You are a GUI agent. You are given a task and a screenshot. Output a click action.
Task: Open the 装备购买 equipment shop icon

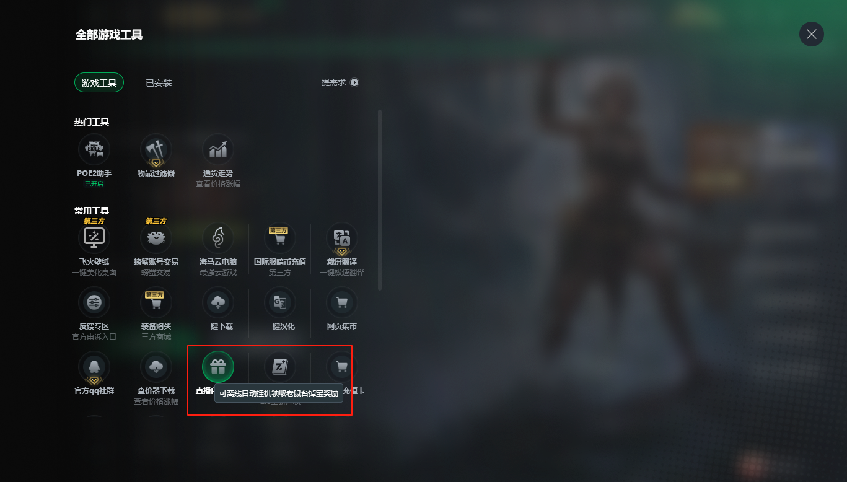pyautogui.click(x=156, y=302)
